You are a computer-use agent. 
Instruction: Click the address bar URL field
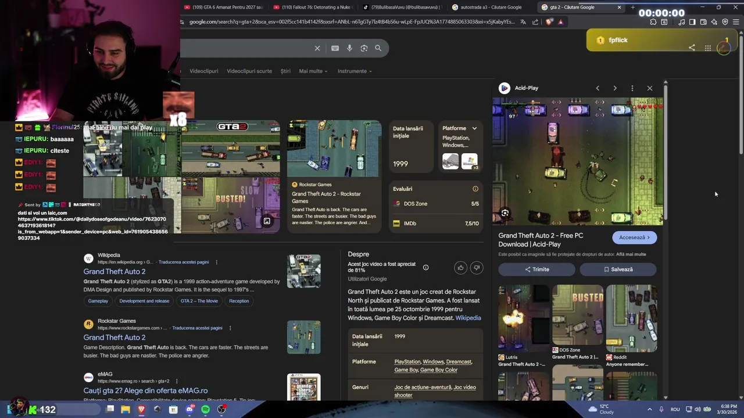pos(352,22)
